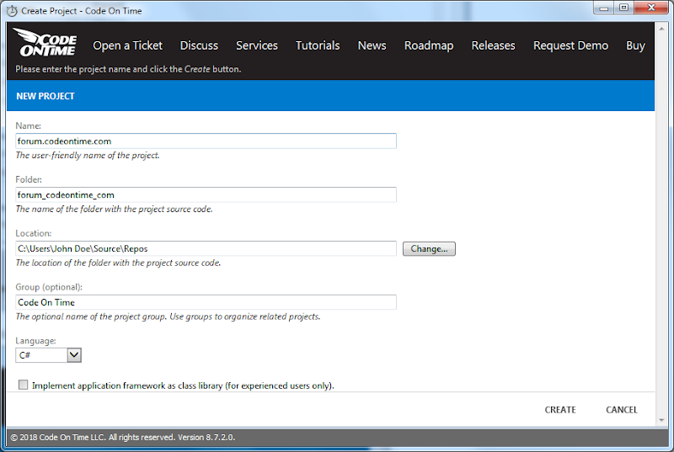The image size is (674, 452).
Task: Open a Ticket from top navigation
Action: coord(127,45)
